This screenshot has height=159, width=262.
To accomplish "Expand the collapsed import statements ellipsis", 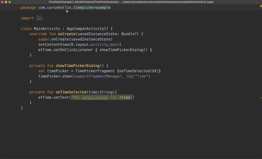I will click(39, 18).
